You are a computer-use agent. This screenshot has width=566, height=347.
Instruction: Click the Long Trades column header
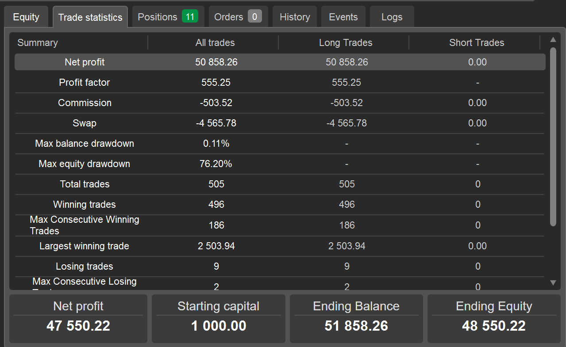(346, 43)
